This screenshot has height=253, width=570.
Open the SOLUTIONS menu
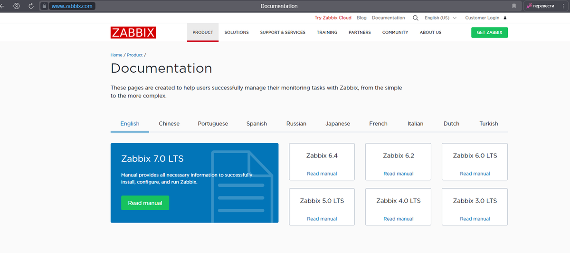point(237,32)
